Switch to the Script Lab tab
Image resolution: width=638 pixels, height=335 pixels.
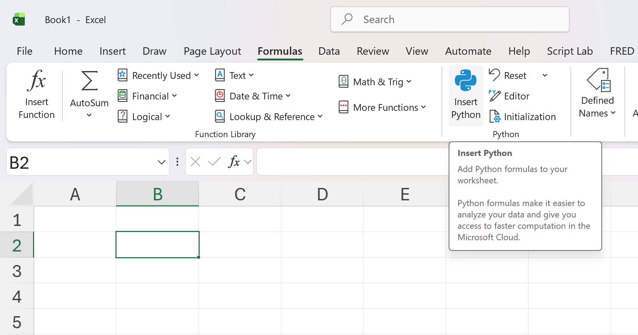tap(570, 51)
